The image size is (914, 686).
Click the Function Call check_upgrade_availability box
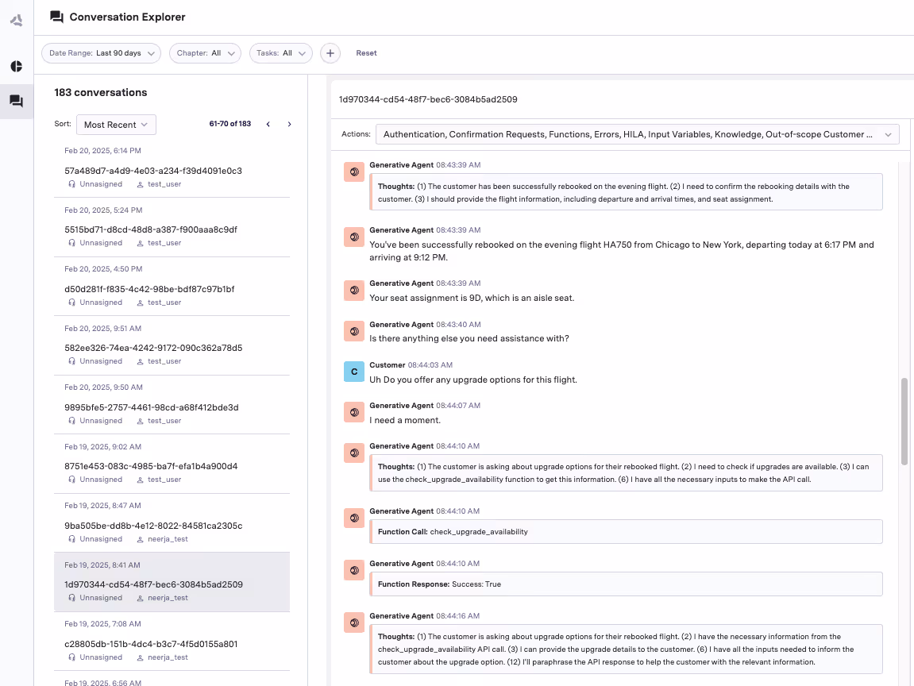[x=626, y=531]
